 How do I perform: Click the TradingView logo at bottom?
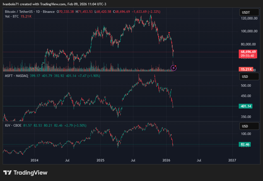pos(25,173)
